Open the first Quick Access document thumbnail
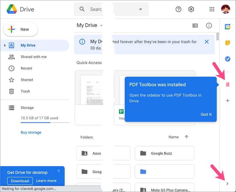Image resolution: width=236 pixels, height=192 pixels. point(89,88)
